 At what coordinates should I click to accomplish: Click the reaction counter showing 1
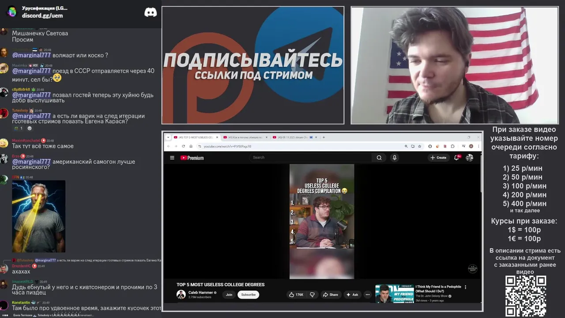coord(18,129)
